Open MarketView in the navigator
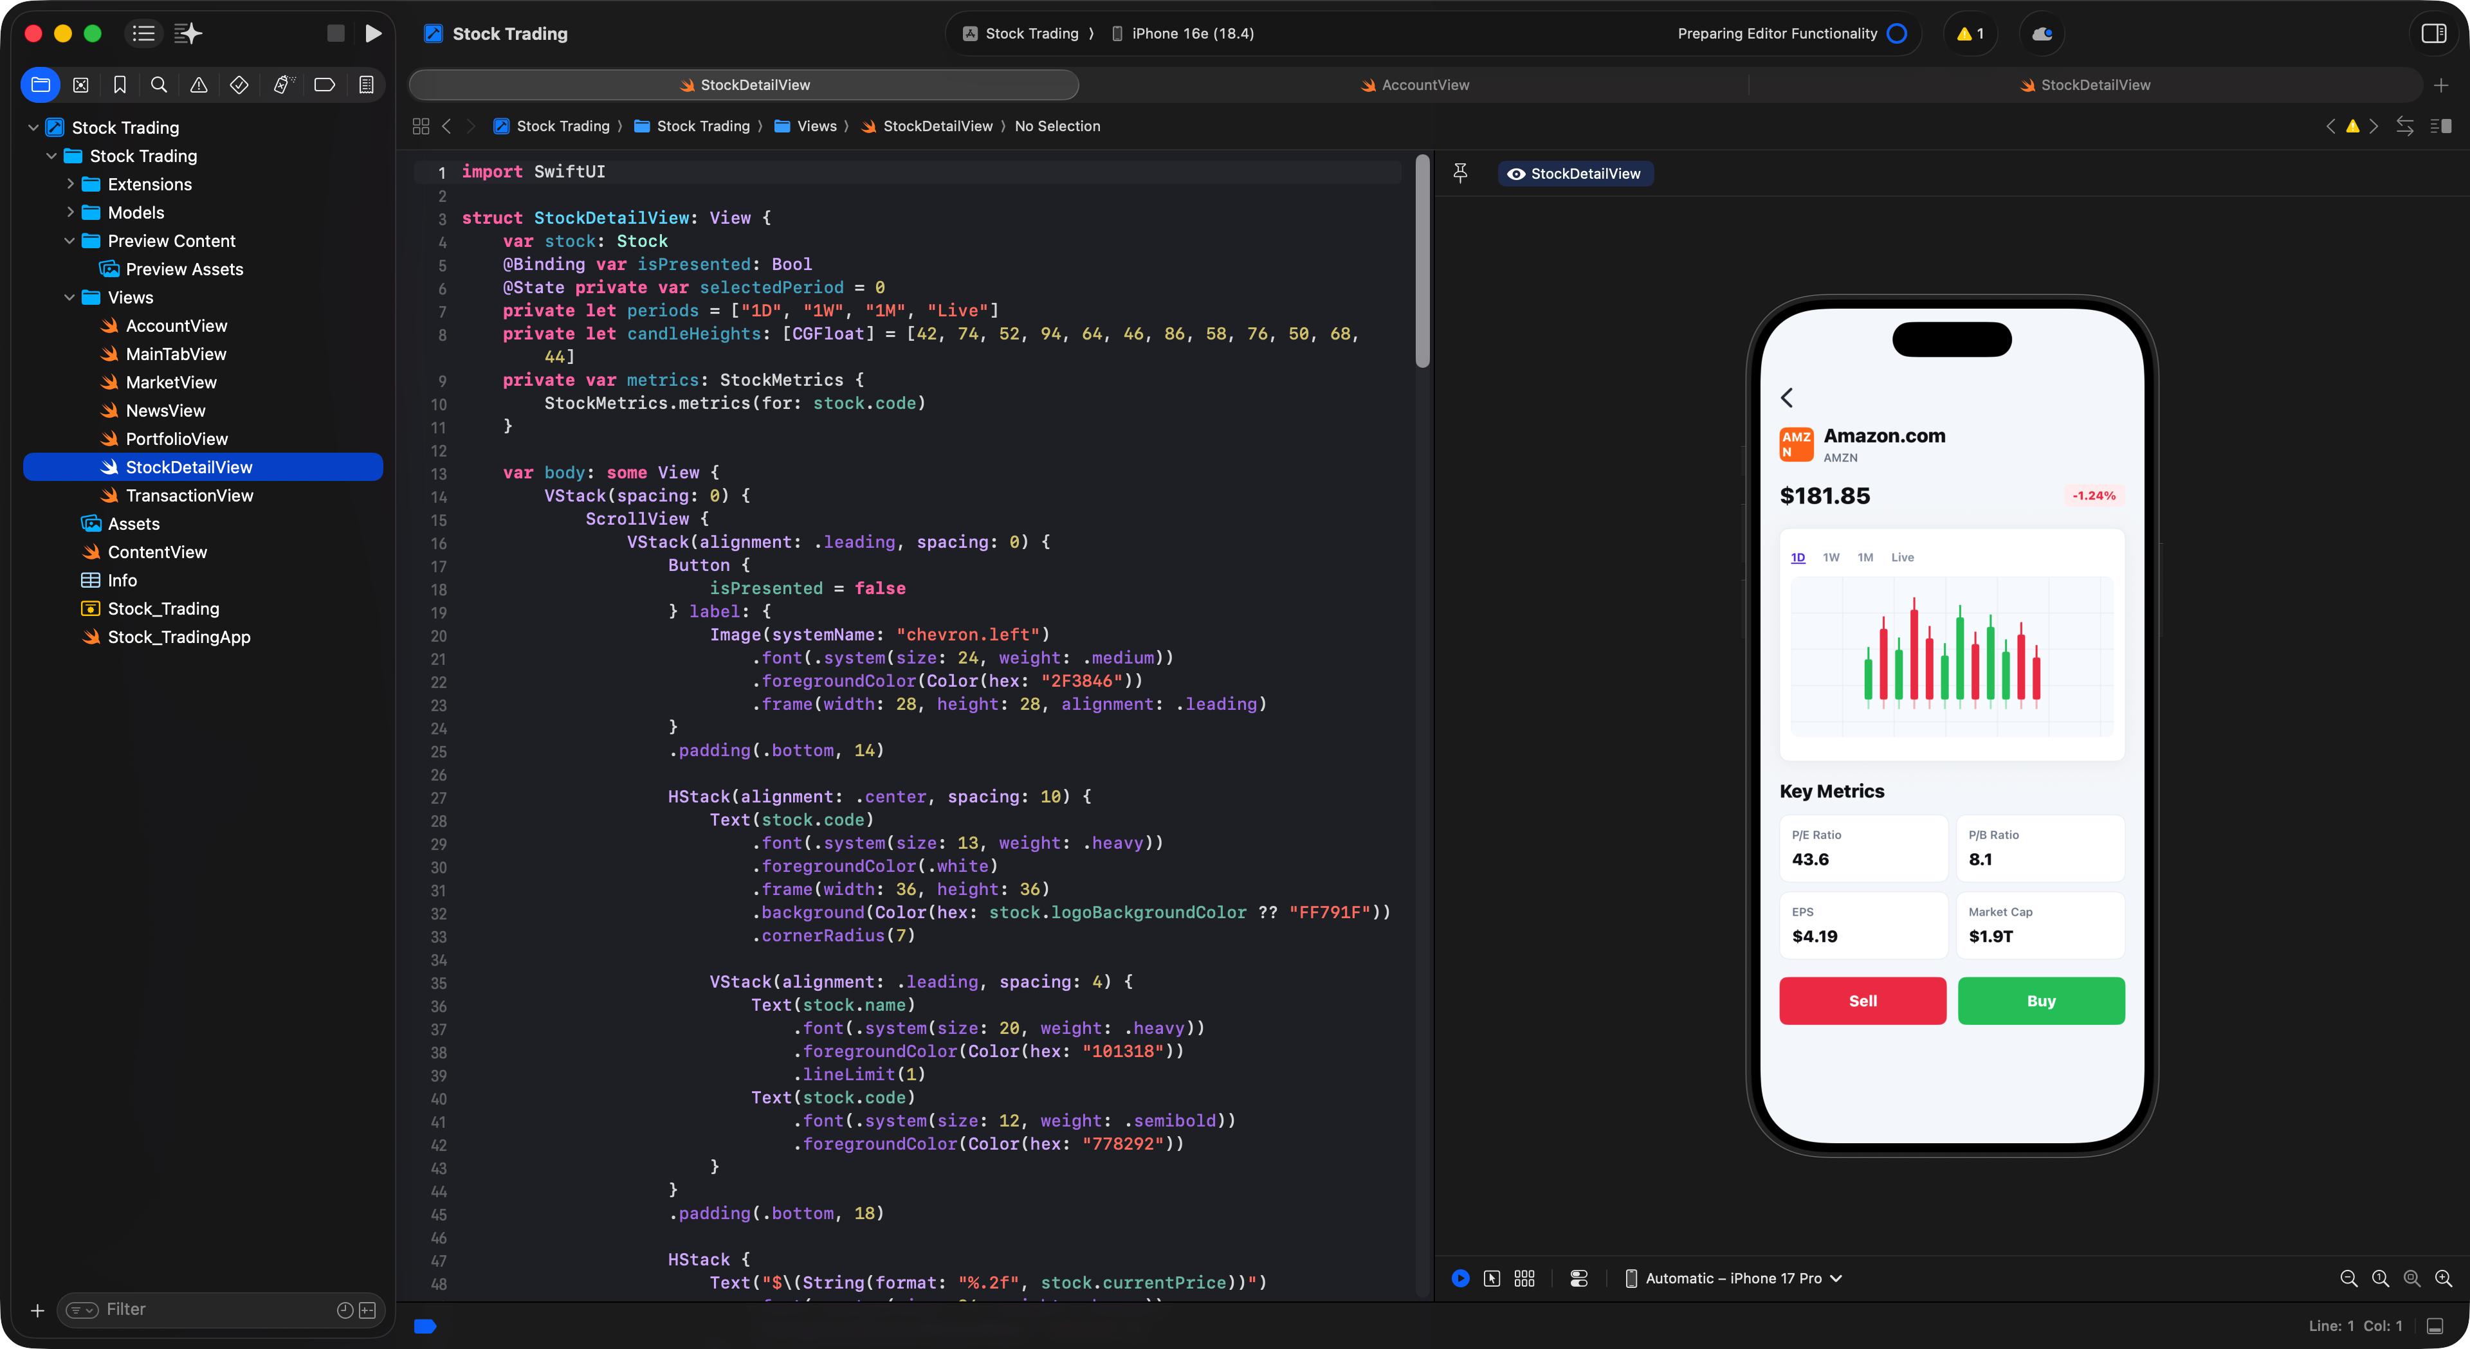 coord(170,383)
